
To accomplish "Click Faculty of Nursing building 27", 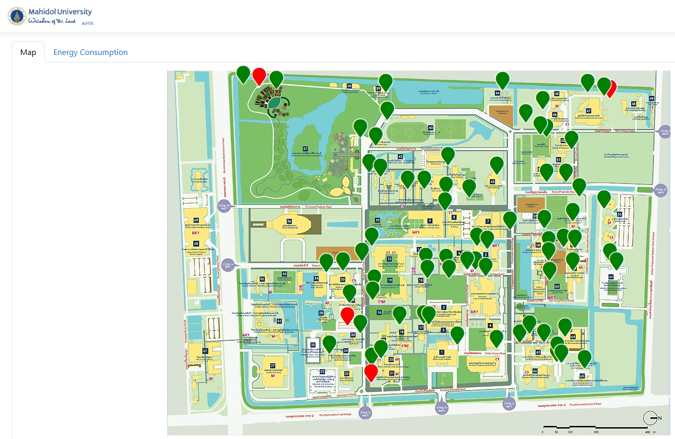I will click(273, 366).
